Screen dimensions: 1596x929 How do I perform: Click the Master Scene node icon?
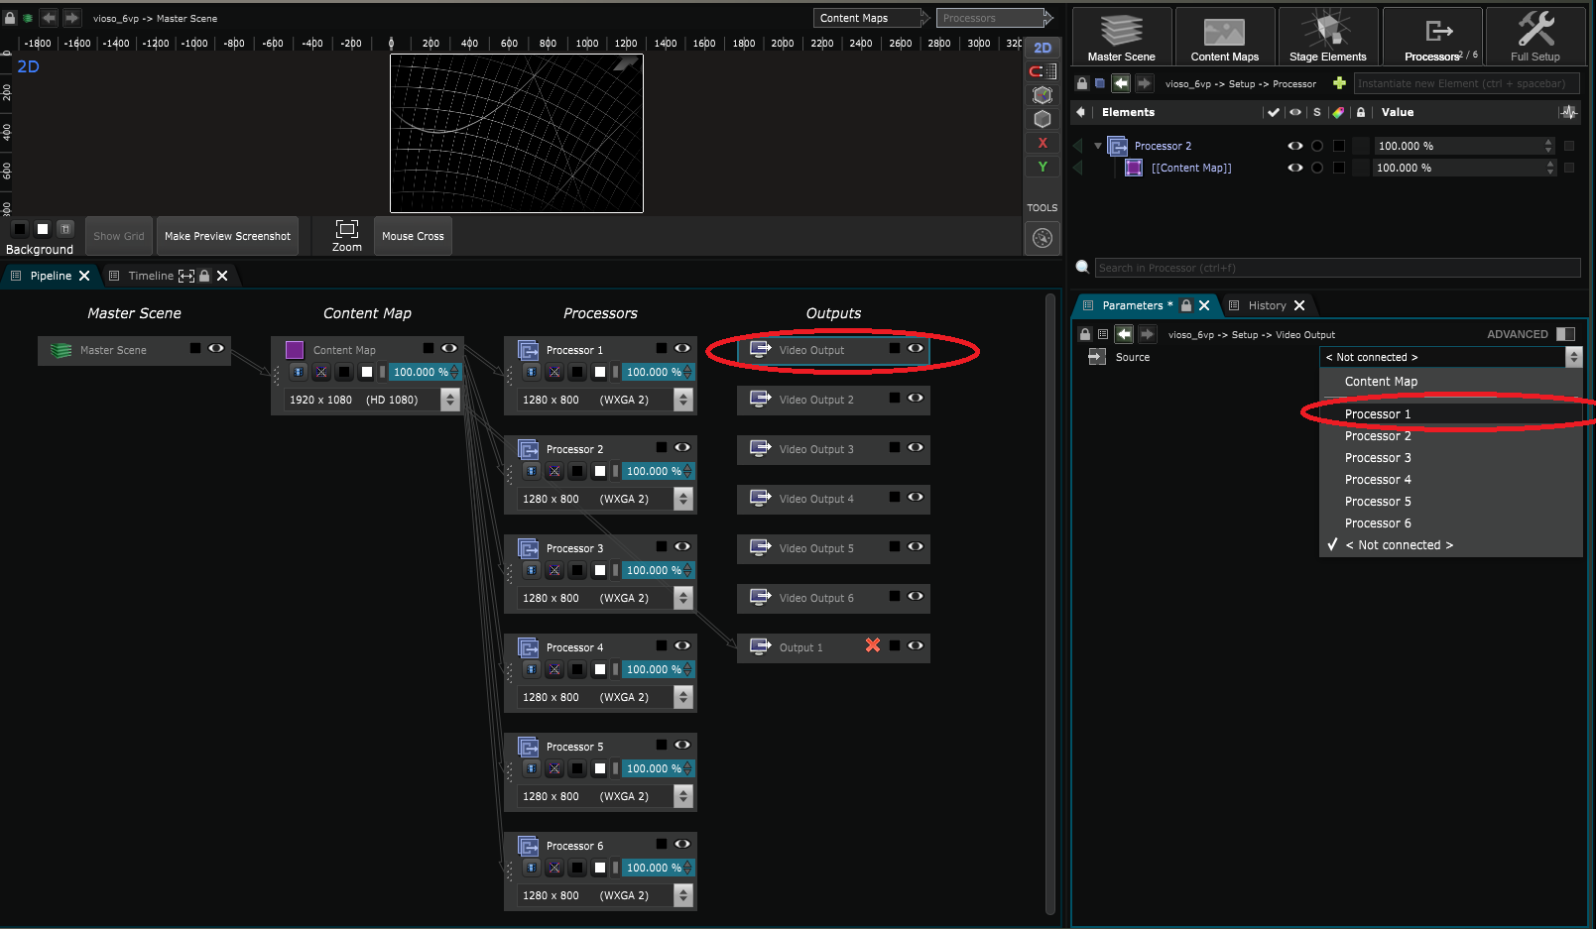coord(61,350)
